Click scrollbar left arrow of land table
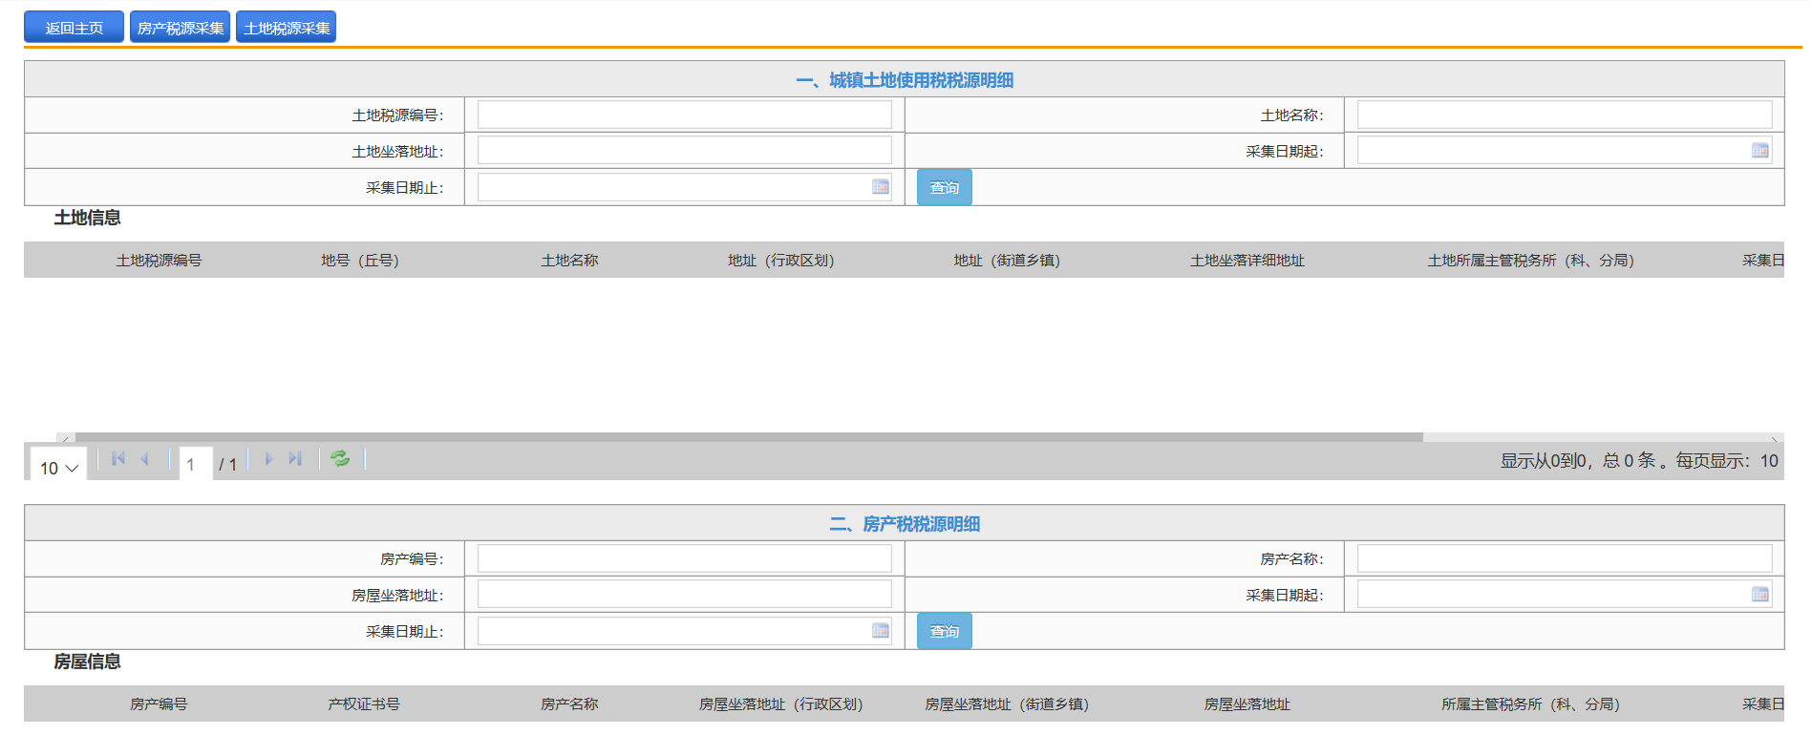This screenshot has height=735, width=1812. [65, 438]
